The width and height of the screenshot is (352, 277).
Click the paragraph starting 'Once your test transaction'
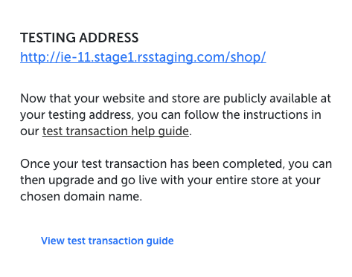coord(176,180)
